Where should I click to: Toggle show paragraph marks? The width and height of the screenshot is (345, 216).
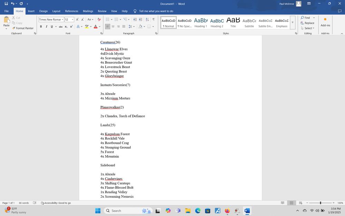[x=154, y=20]
